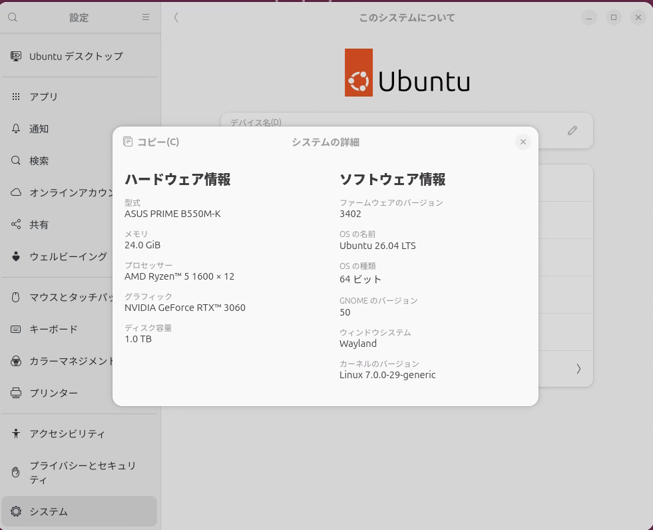The width and height of the screenshot is (653, 530).
Task: Click the 検索 magnifier icon in sidebar list
Action: click(16, 161)
